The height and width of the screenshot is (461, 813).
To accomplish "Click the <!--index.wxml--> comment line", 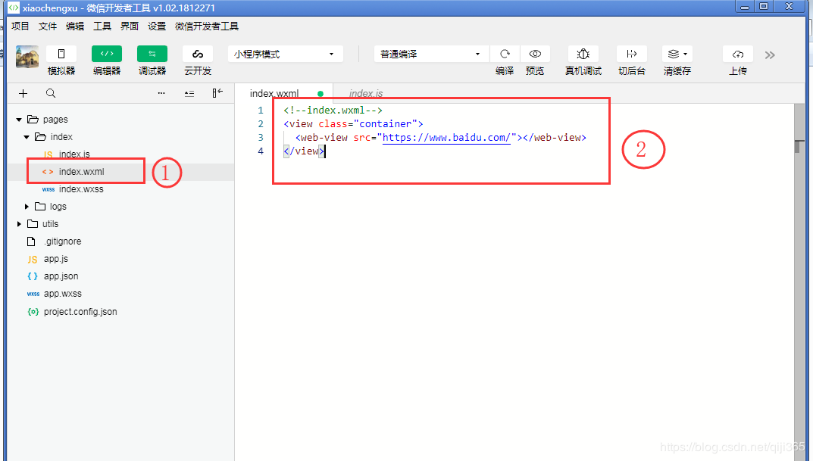I will [333, 111].
